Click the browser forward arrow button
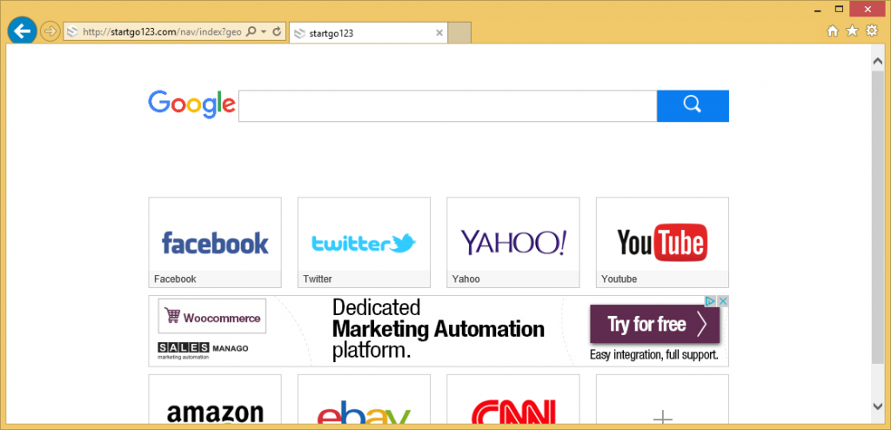 [50, 32]
